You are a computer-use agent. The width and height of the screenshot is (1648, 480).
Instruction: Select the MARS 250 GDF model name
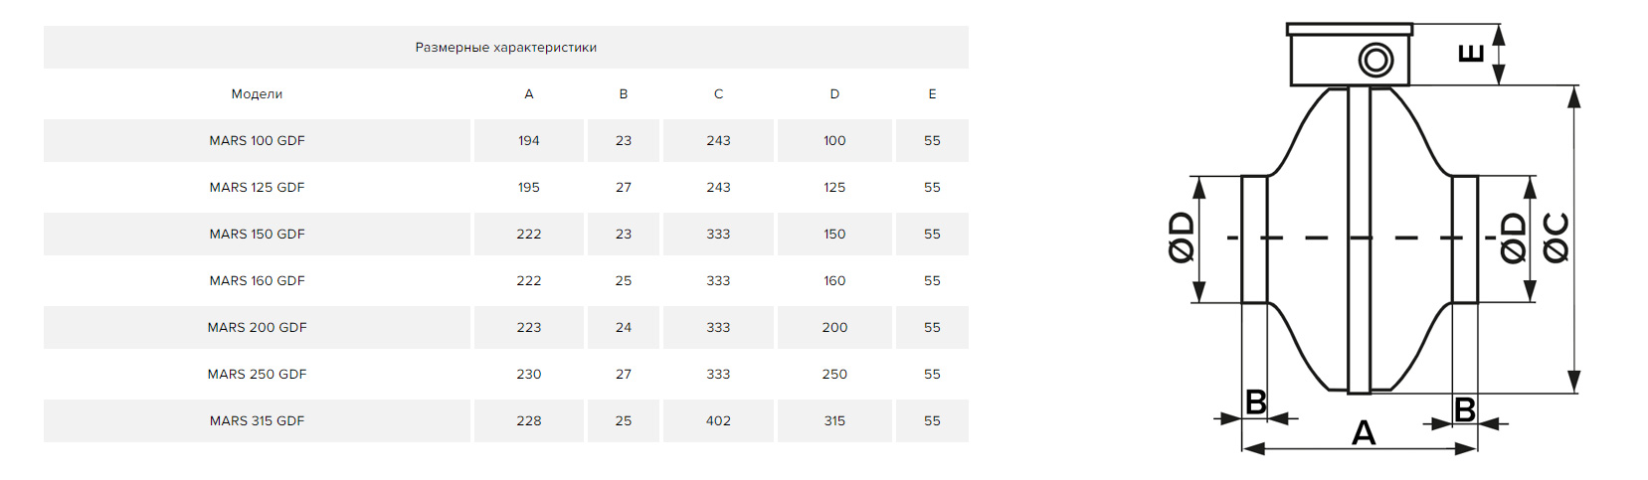(x=257, y=375)
